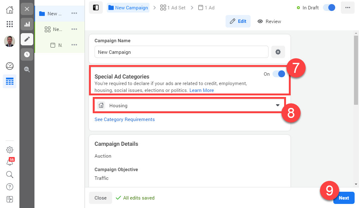
Task: Open the help question mark icon
Action: [10, 187]
